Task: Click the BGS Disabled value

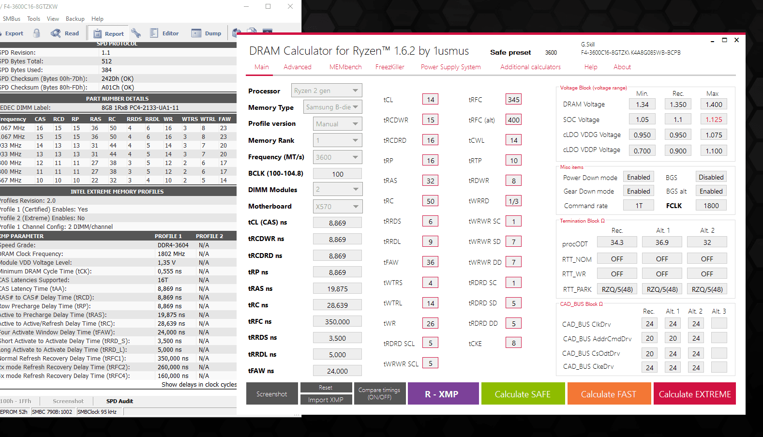Action: point(711,177)
